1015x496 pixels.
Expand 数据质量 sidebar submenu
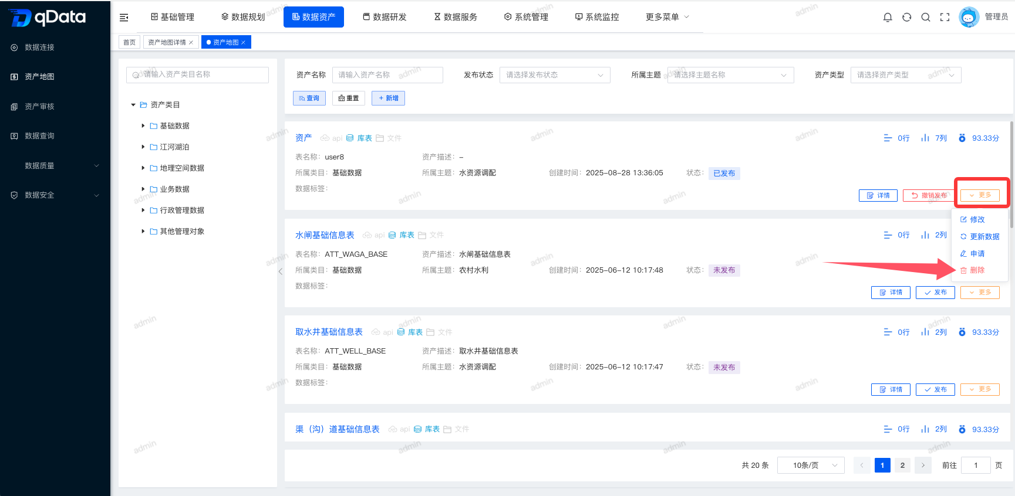click(55, 166)
